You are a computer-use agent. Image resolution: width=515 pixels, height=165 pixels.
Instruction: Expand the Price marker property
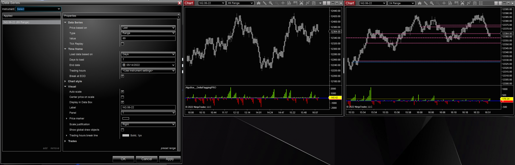(67, 119)
